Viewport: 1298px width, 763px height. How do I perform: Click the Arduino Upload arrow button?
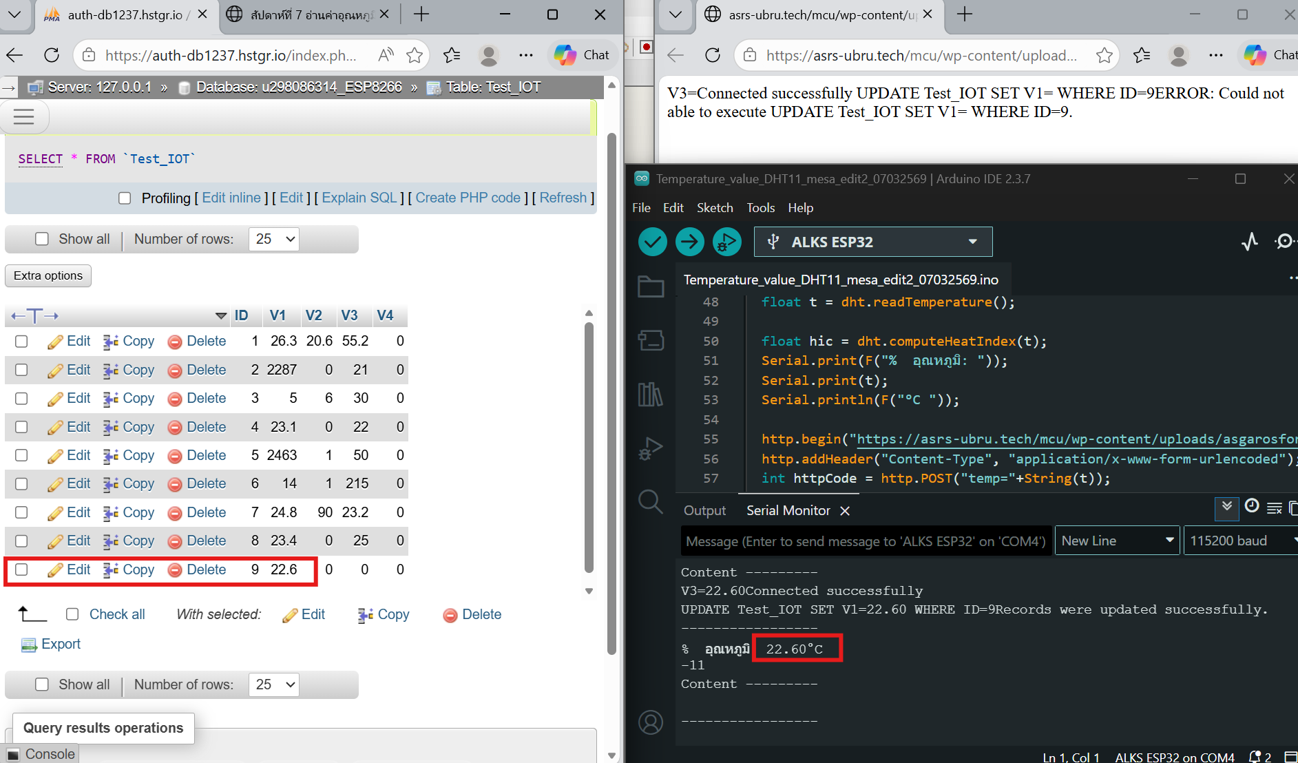[x=689, y=242]
